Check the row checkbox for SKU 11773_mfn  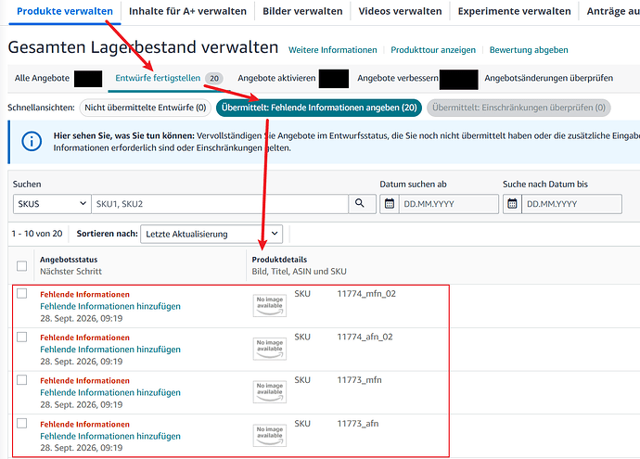(x=21, y=380)
